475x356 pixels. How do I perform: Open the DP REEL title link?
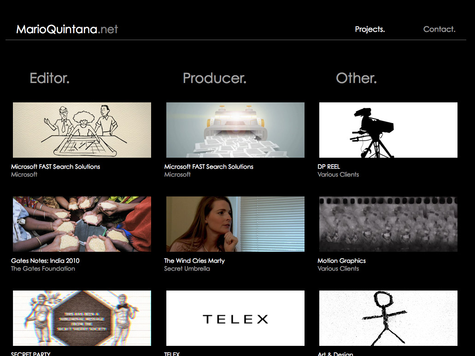(x=328, y=166)
